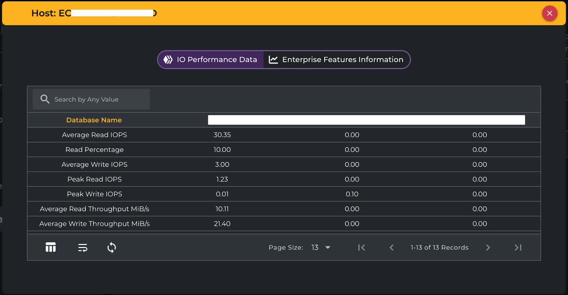This screenshot has height=295, width=568.
Task: Click the search magnifier icon
Action: [x=45, y=99]
